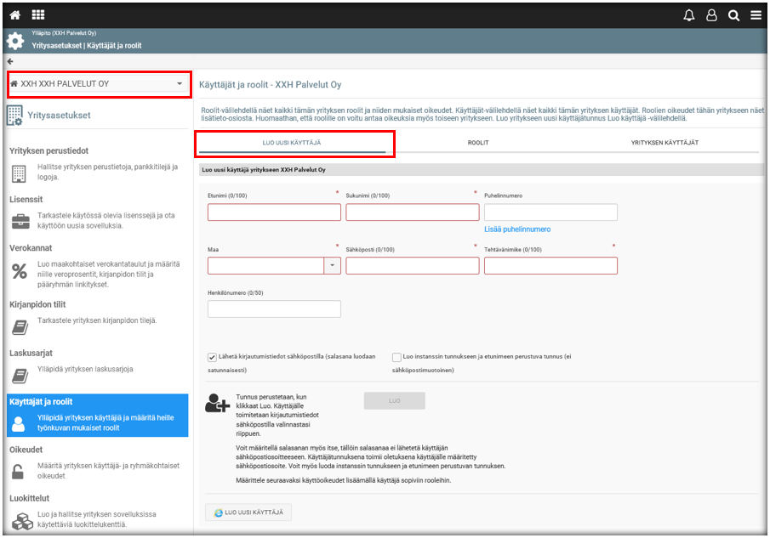
Task: Toggle 'Lähetä kirjautumistiedot sähköpostilla' checkbox
Action: tap(212, 358)
